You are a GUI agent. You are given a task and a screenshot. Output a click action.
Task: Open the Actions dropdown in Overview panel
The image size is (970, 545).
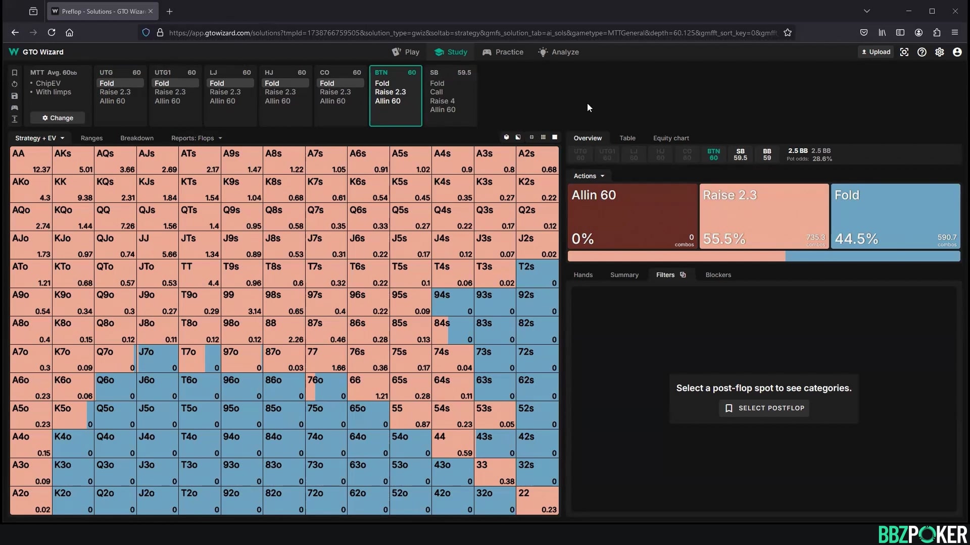coord(589,176)
